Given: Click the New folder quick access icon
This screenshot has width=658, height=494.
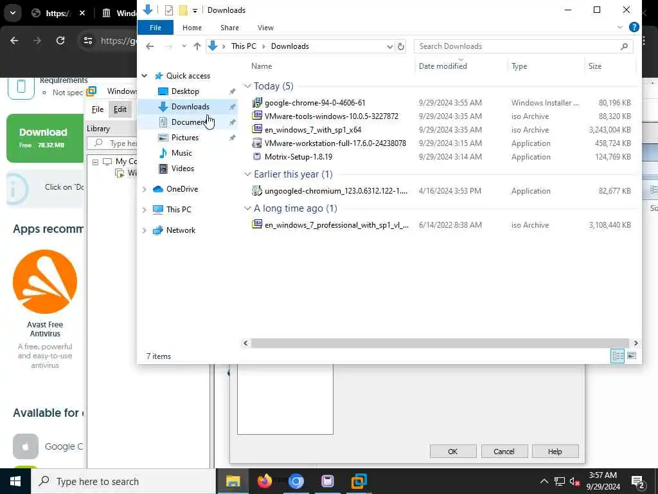Looking at the screenshot, I should click(x=183, y=10).
